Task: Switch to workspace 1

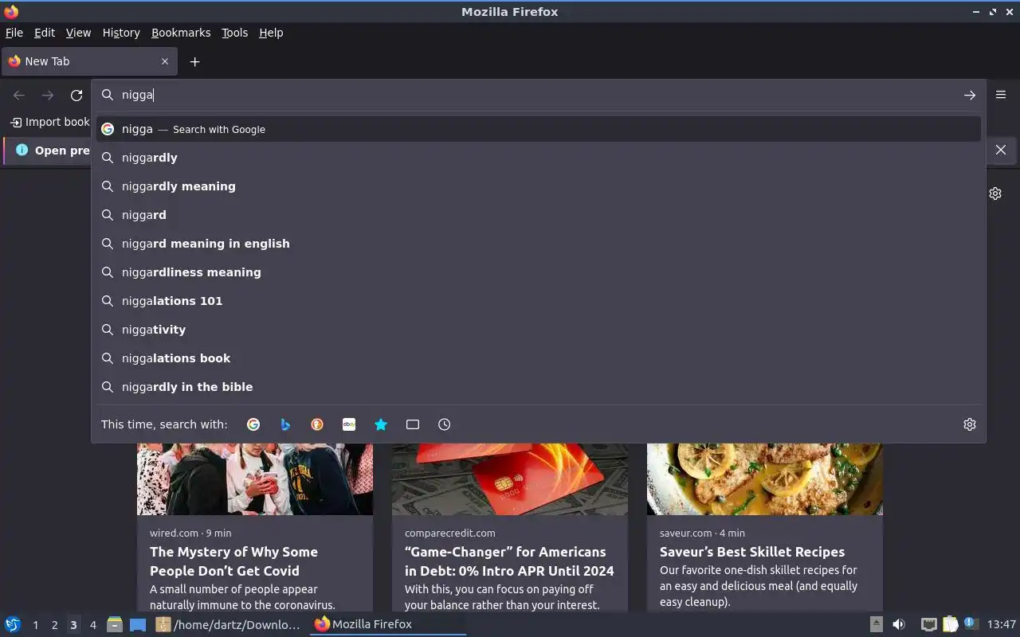Action: [x=35, y=625]
